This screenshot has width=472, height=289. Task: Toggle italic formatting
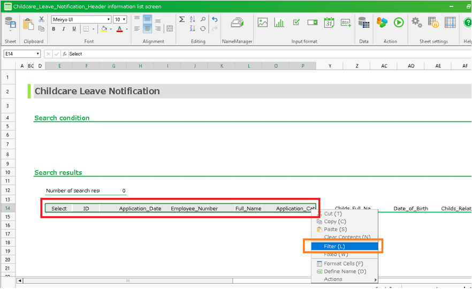(64, 29)
